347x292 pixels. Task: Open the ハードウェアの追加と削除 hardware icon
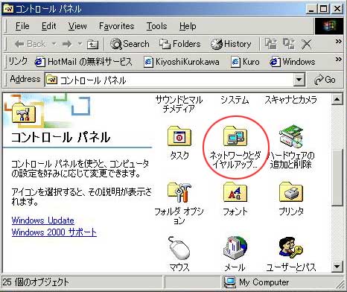[x=291, y=136]
